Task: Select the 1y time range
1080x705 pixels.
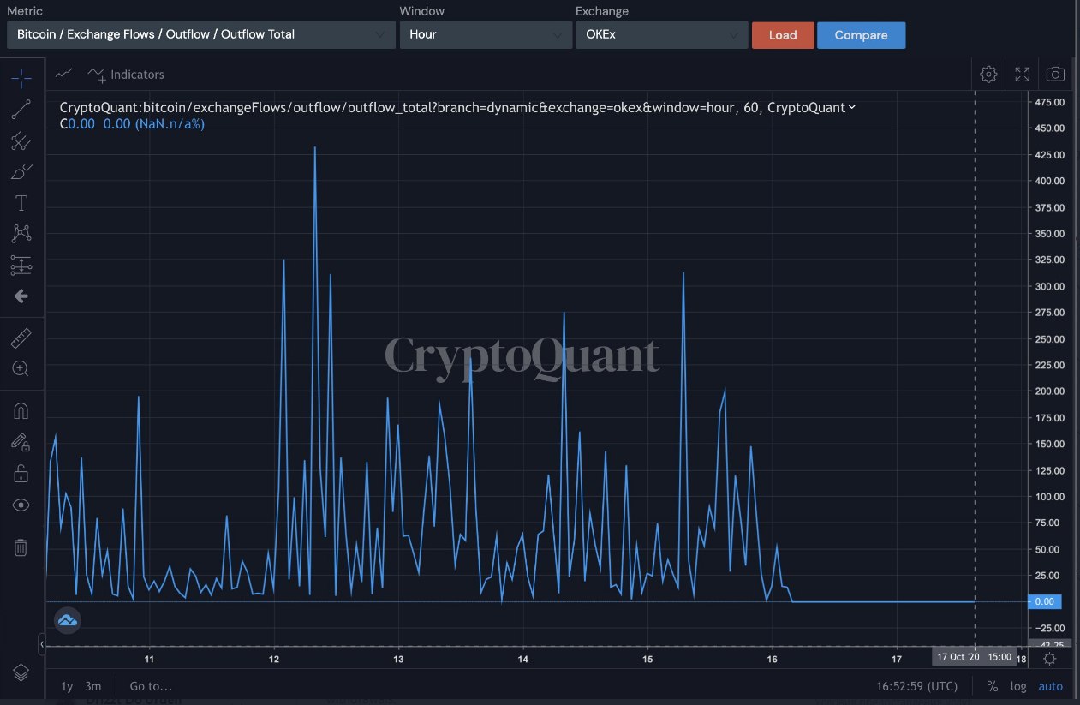Action: point(67,686)
